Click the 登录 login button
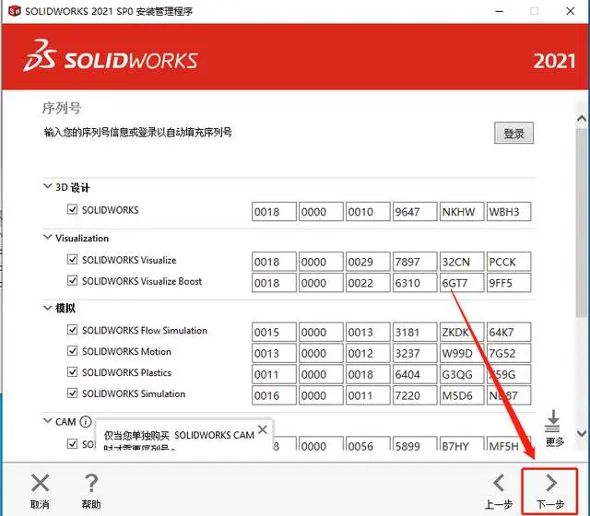 click(513, 133)
